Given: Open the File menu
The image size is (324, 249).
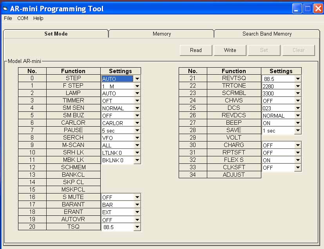Looking at the screenshot, I should (x=8, y=18).
